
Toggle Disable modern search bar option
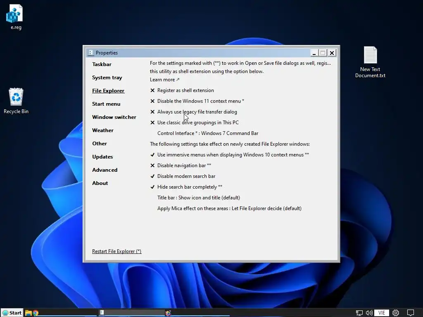pos(183,176)
